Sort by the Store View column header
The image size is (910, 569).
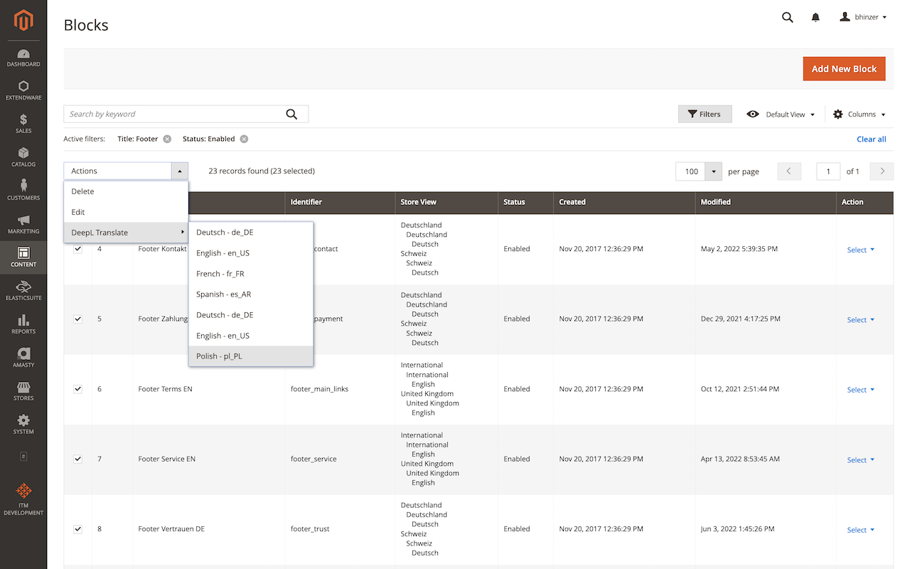tap(446, 202)
